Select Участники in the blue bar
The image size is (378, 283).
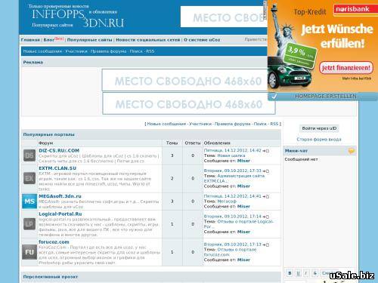click(x=76, y=51)
